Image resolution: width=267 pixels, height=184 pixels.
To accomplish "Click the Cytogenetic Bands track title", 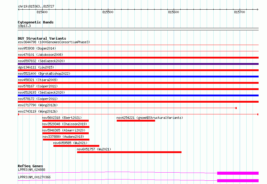I will [x=36, y=22].
